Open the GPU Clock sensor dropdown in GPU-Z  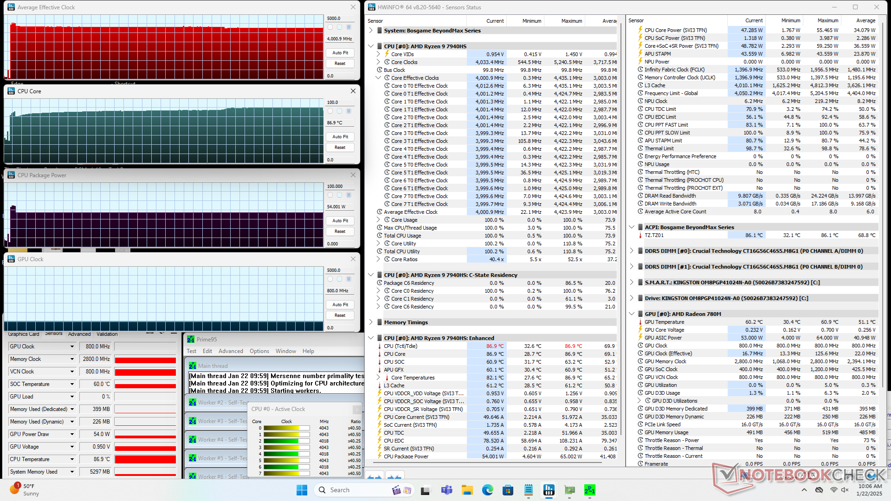pyautogui.click(x=72, y=347)
